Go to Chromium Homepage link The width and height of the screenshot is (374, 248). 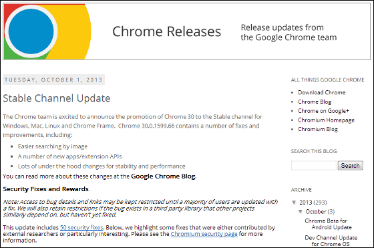pyautogui.click(x=326, y=120)
